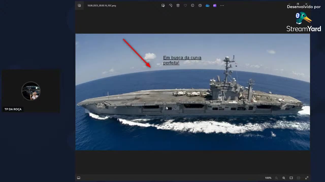Print the image
This screenshot has height=182, width=325.
(x=200, y=5)
